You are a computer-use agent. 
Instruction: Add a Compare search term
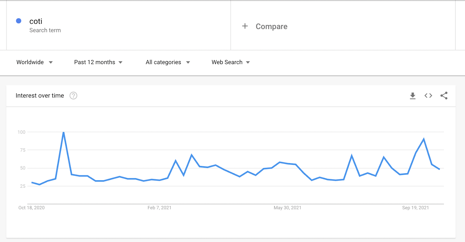pos(271,26)
